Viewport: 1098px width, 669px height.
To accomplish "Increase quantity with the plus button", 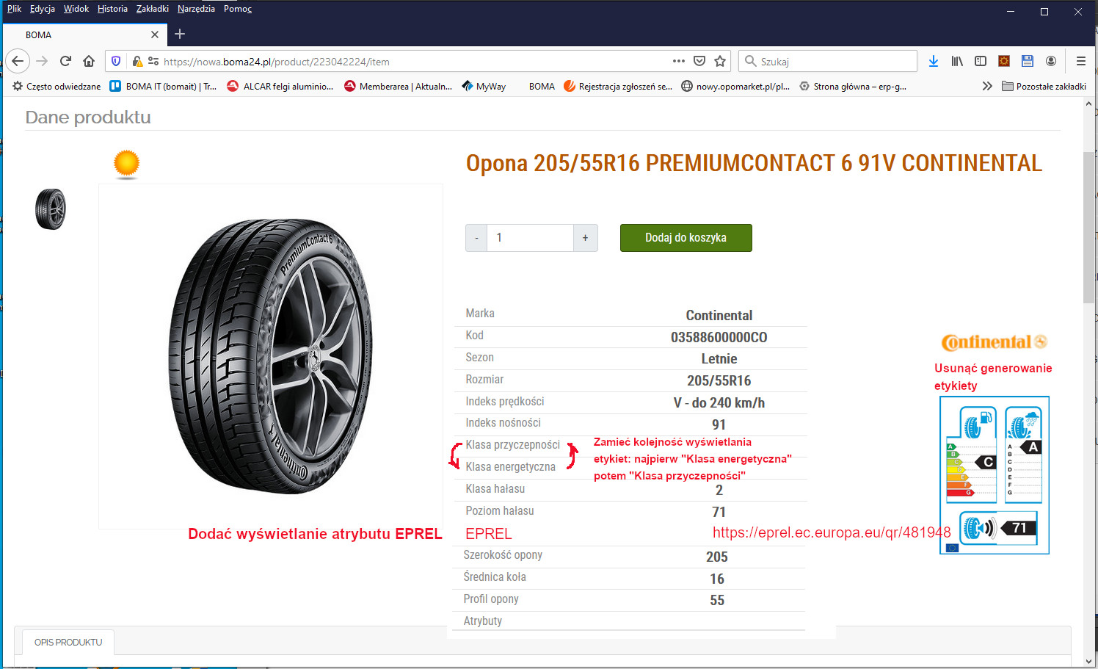I will click(585, 238).
